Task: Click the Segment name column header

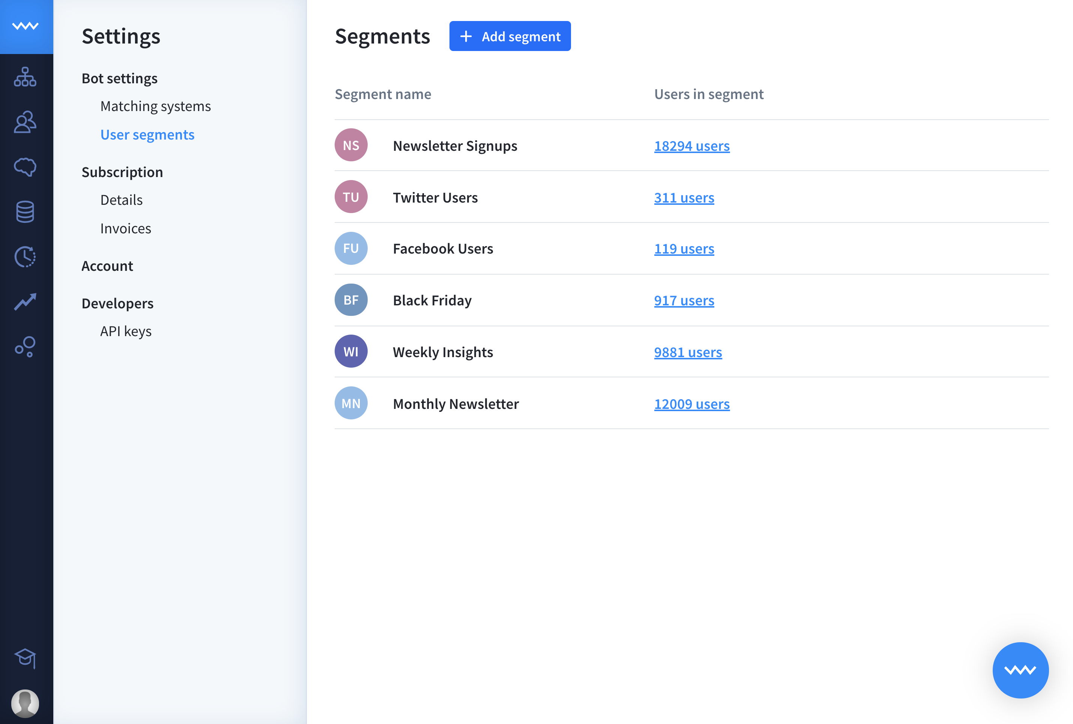Action: coord(383,94)
